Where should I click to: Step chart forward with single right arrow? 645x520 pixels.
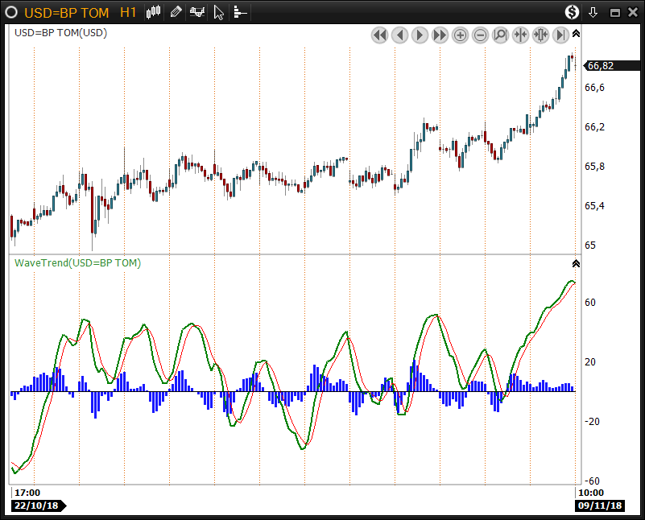[420, 35]
